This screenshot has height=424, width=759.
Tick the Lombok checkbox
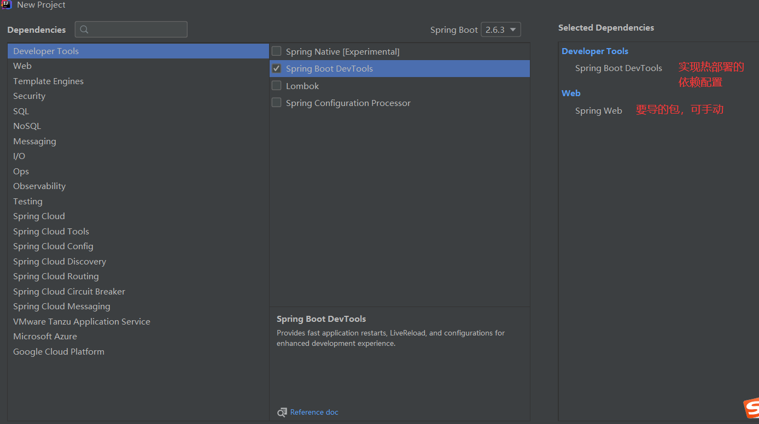[x=277, y=86]
